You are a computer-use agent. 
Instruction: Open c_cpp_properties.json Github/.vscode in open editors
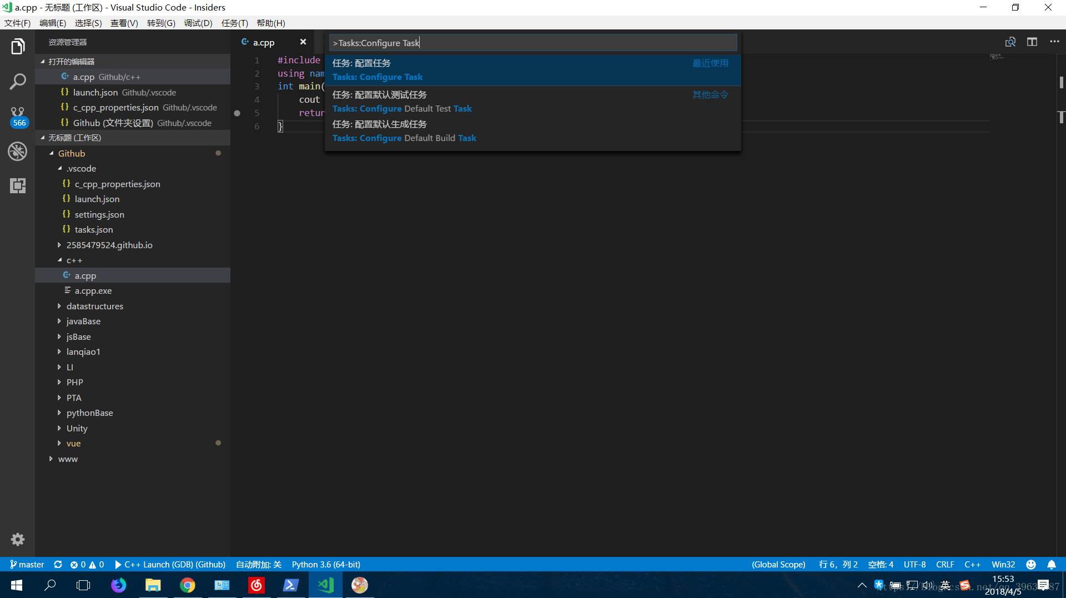[x=133, y=108]
